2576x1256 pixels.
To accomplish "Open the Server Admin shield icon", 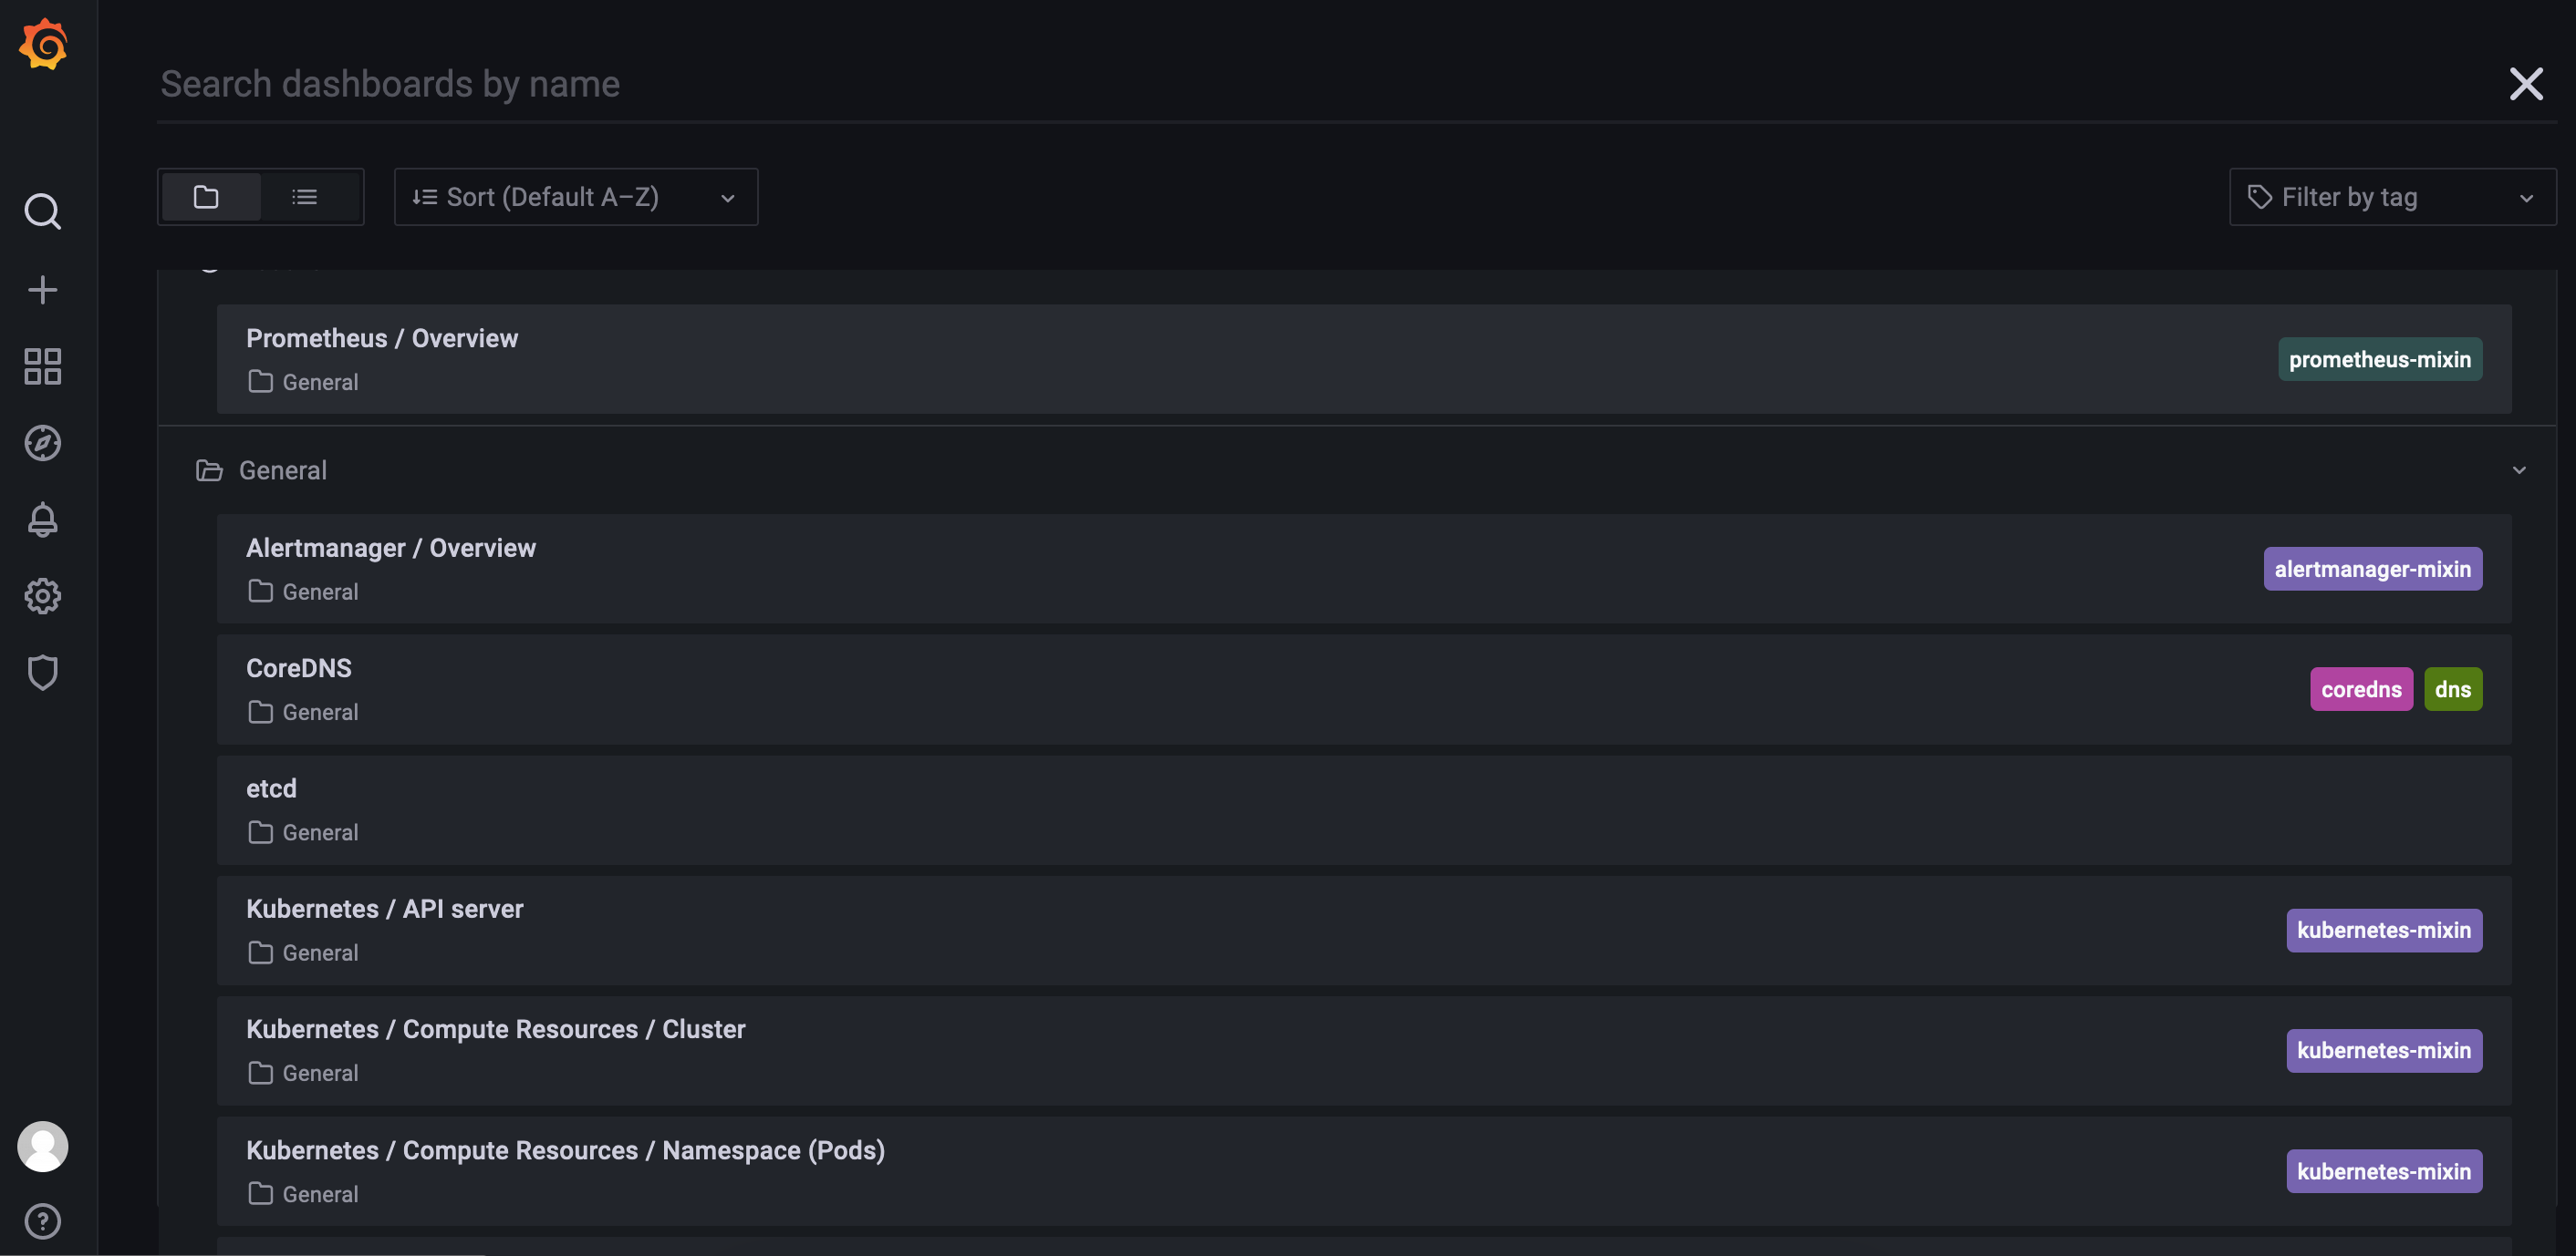I will pyautogui.click(x=43, y=673).
